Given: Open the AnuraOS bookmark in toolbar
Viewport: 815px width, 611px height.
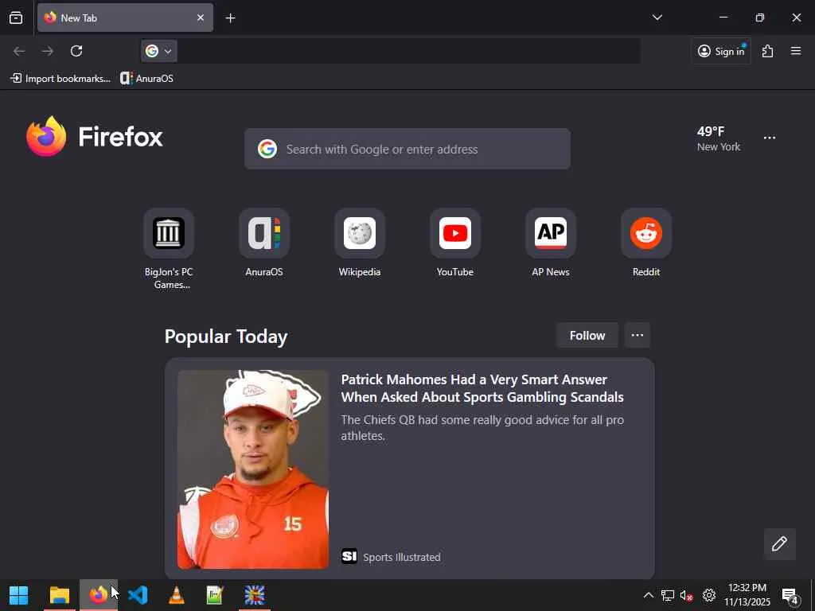Looking at the screenshot, I should pos(147,79).
